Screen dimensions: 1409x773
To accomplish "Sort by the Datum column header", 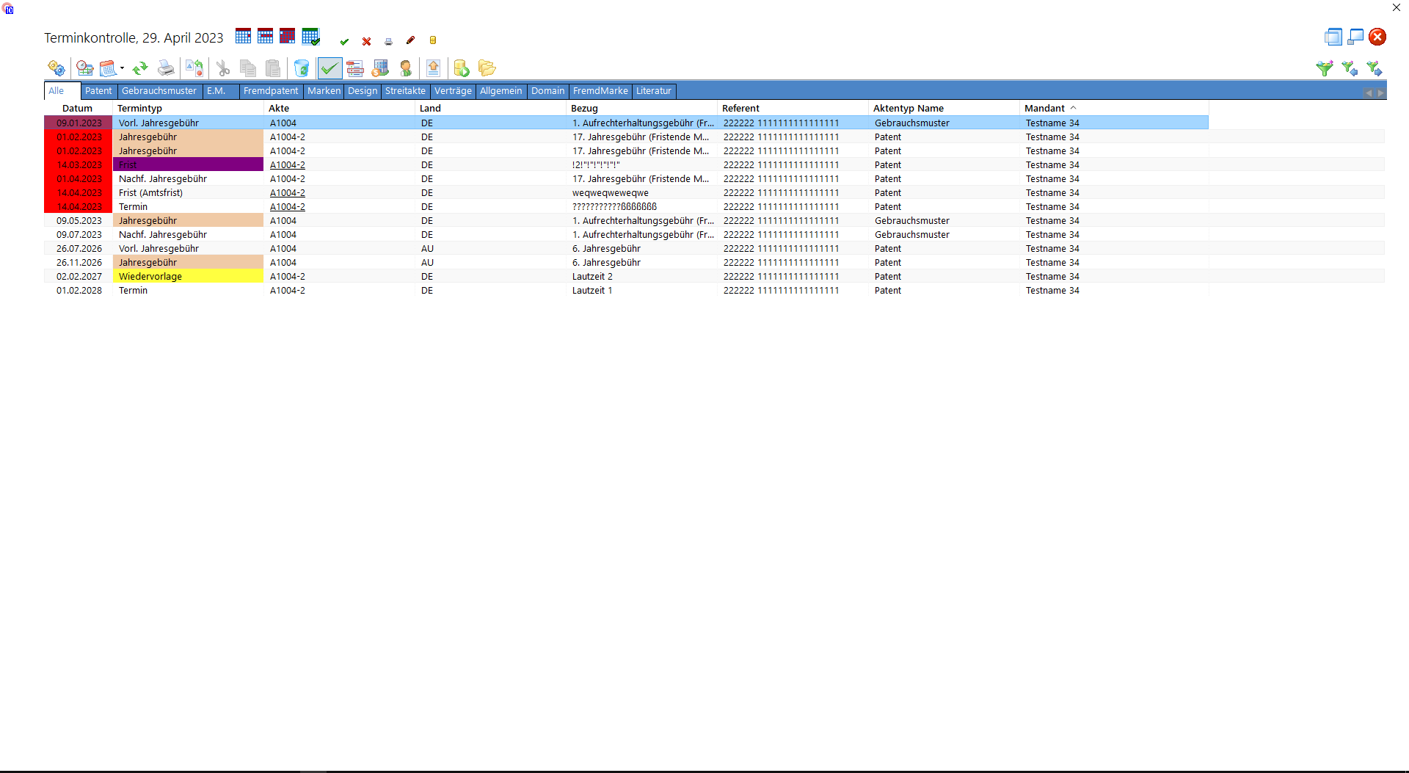I will (78, 109).
